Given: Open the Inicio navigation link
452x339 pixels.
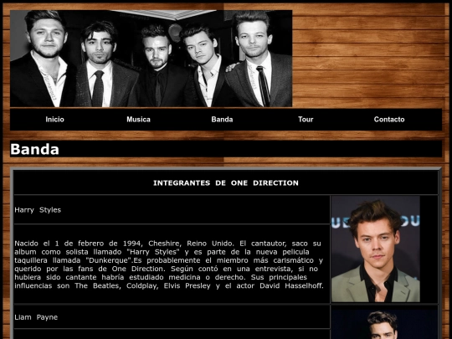Looking at the screenshot, I should pos(54,120).
